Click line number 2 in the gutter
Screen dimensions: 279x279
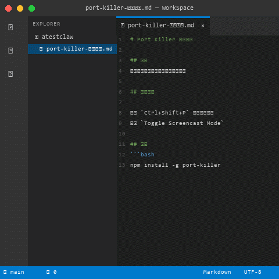[x=120, y=50]
